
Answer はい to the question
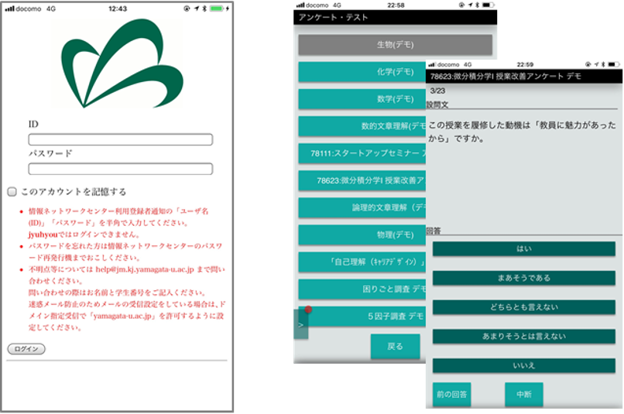(523, 248)
